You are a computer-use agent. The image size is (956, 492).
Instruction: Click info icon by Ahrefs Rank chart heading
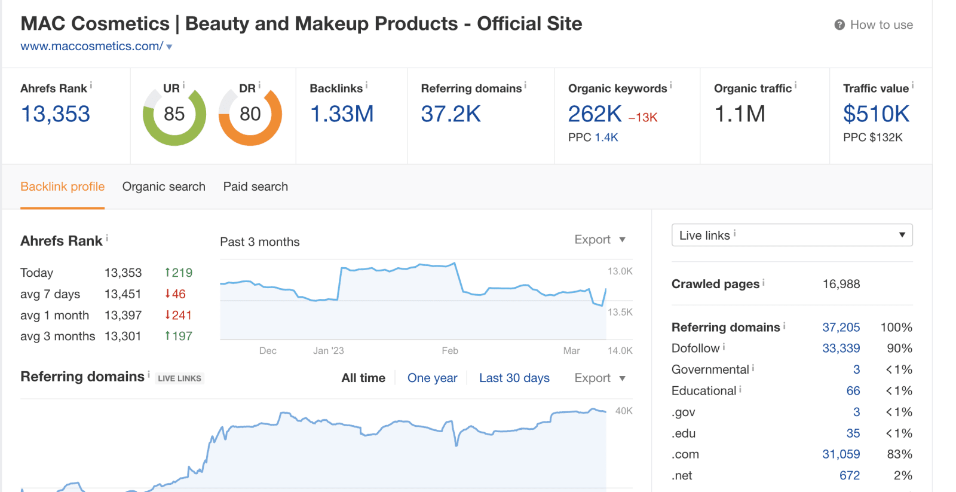click(x=107, y=239)
